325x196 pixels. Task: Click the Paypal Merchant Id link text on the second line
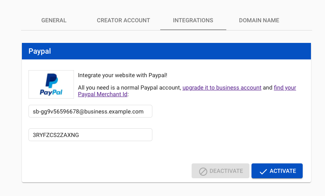tap(102, 94)
